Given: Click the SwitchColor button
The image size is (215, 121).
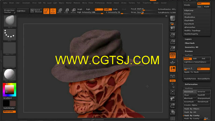Looking at the screenshot, I should click(x=9, y=108).
